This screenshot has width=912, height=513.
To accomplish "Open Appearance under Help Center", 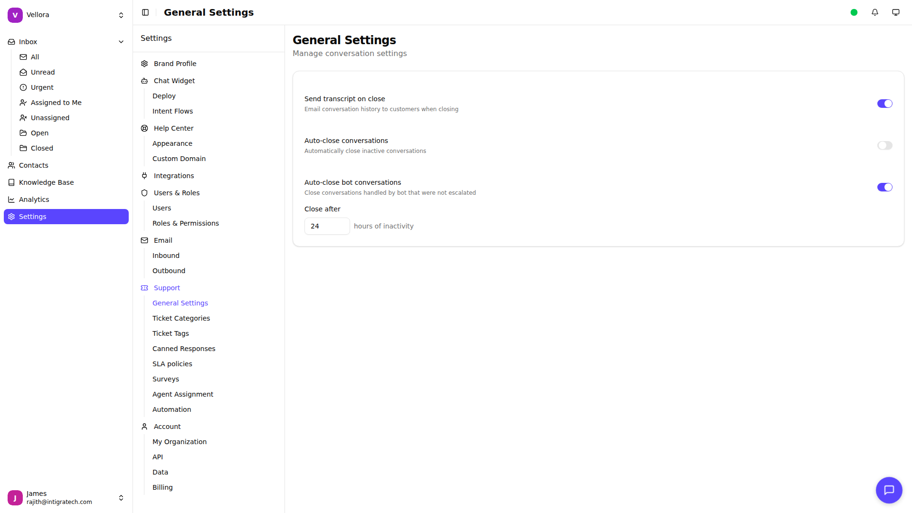I will pos(172,143).
